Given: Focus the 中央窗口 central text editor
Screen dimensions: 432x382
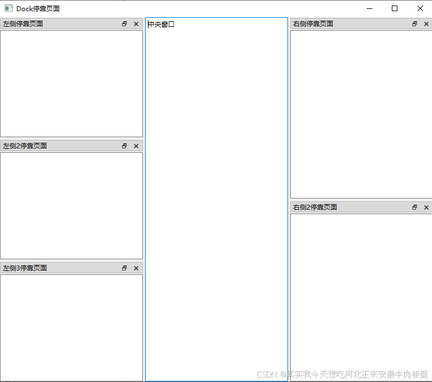Looking at the screenshot, I should pos(217,199).
